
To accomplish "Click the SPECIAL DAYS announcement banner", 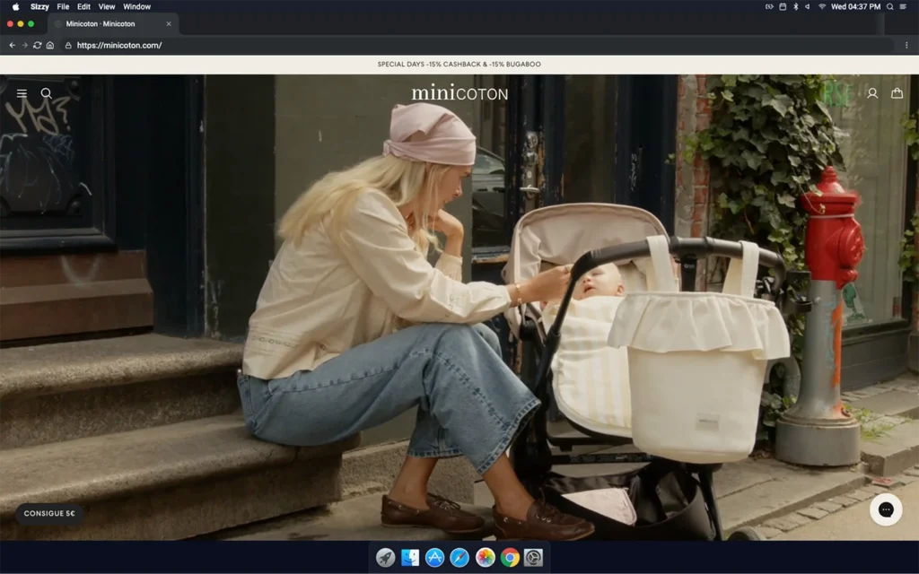I will (x=459, y=65).
